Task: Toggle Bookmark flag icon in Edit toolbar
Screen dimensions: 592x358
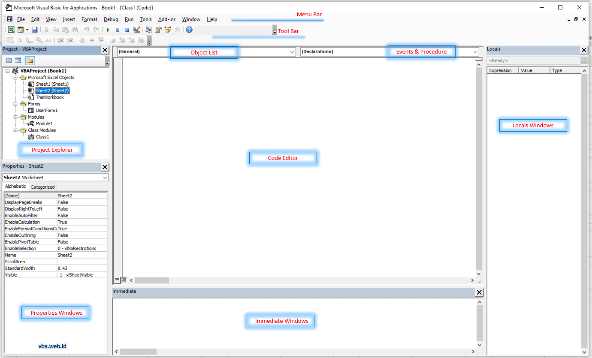Action: [x=113, y=40]
